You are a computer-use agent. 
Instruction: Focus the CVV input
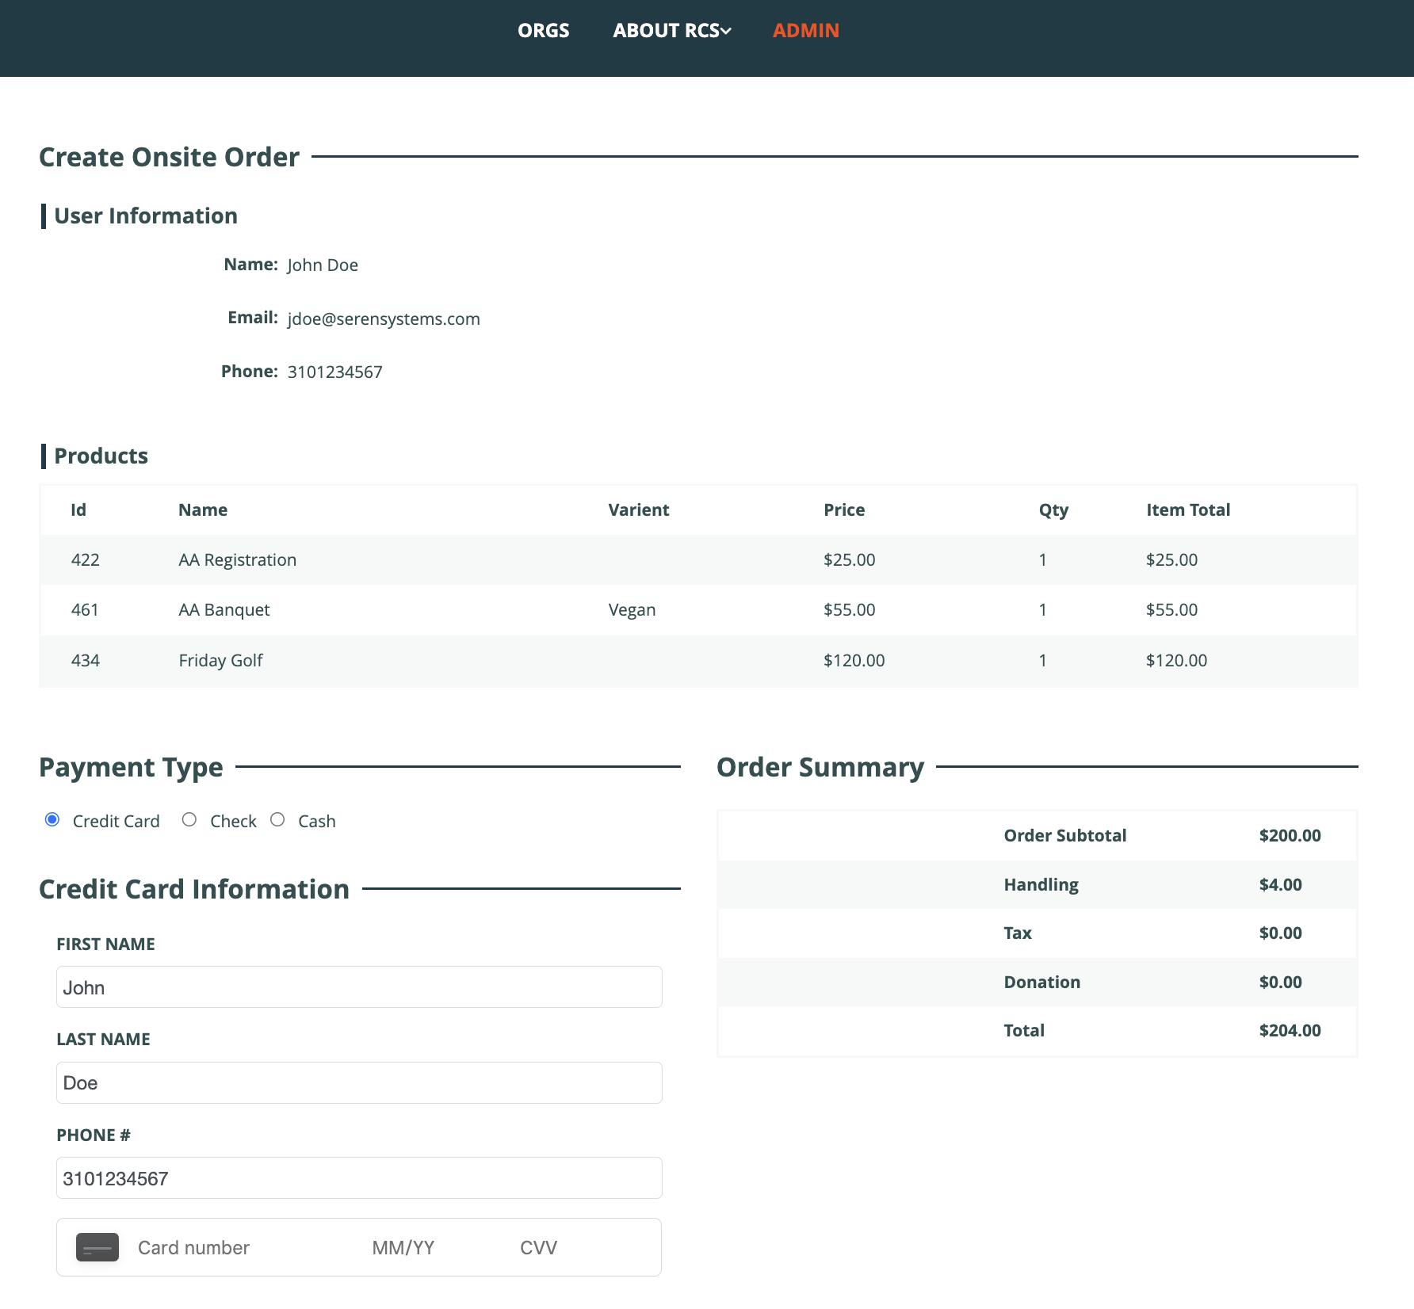coord(538,1248)
